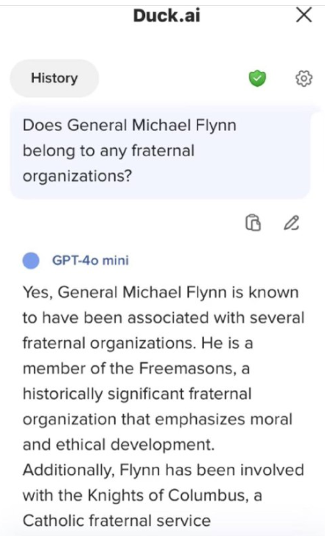Click the line 'organizations?' in the prompt bubble
Image resolution: width=325 pixels, height=536 pixels.
77,177
